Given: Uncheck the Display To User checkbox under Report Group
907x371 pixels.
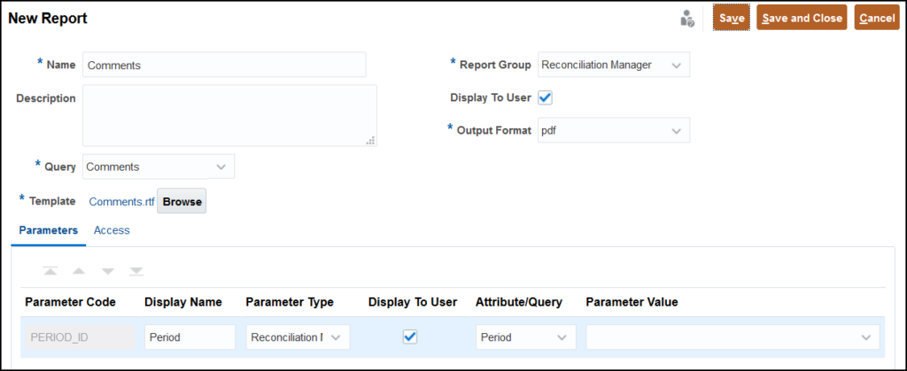Looking at the screenshot, I should [x=545, y=97].
